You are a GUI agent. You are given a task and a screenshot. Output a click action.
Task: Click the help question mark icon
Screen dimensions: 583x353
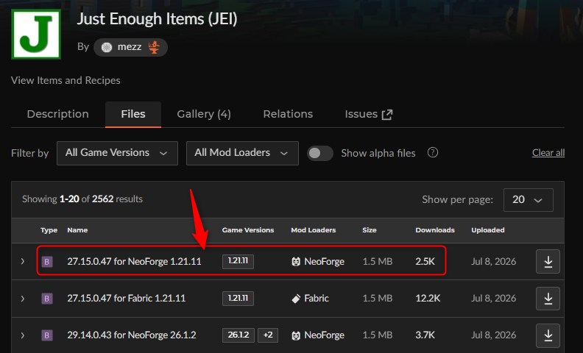pos(432,152)
